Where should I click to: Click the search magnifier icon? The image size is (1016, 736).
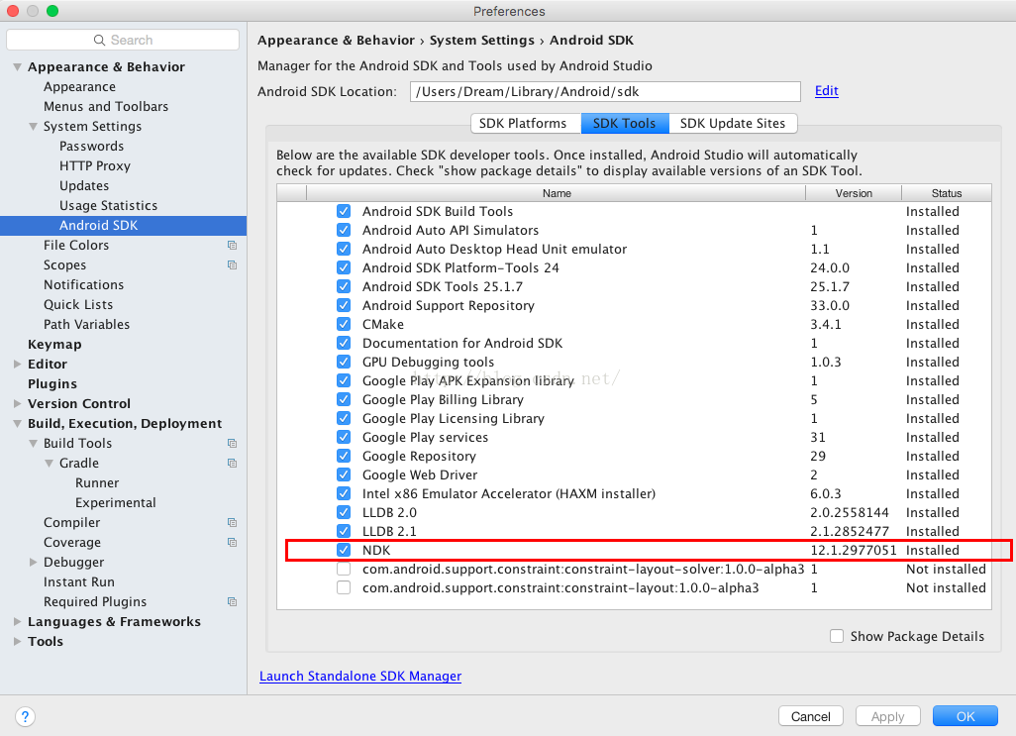click(99, 41)
